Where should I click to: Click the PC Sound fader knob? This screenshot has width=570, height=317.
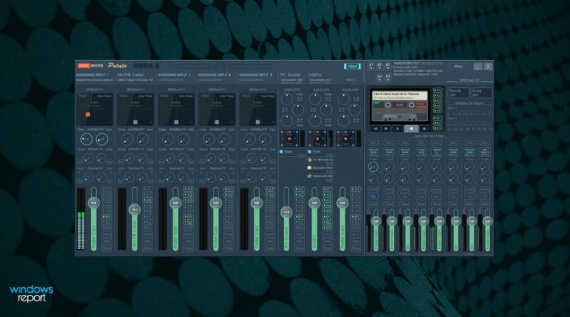click(286, 212)
